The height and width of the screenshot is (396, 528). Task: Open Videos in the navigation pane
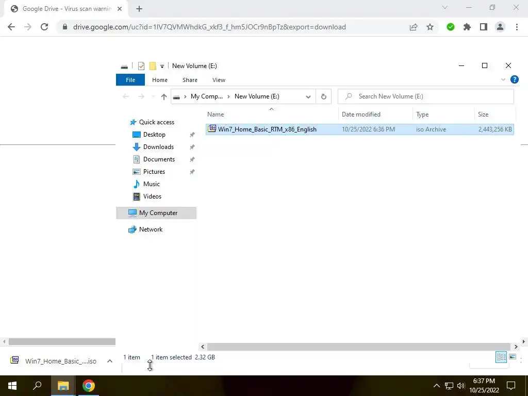[x=152, y=196]
